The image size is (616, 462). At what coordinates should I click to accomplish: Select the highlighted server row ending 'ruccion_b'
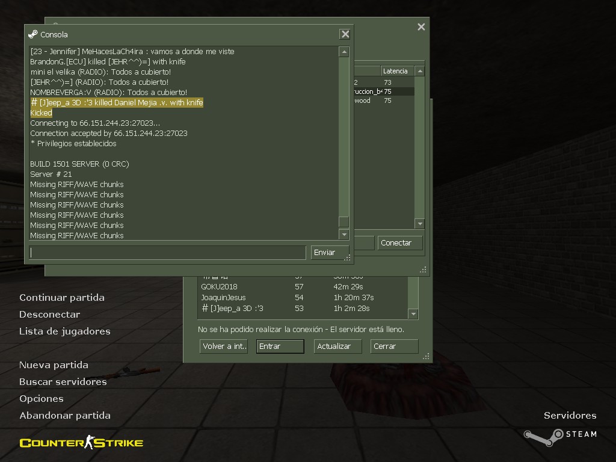click(x=384, y=91)
